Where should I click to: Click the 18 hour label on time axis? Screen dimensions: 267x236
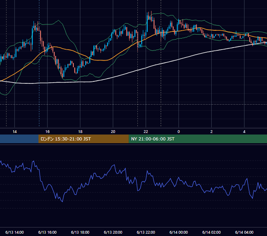click(x=80, y=132)
